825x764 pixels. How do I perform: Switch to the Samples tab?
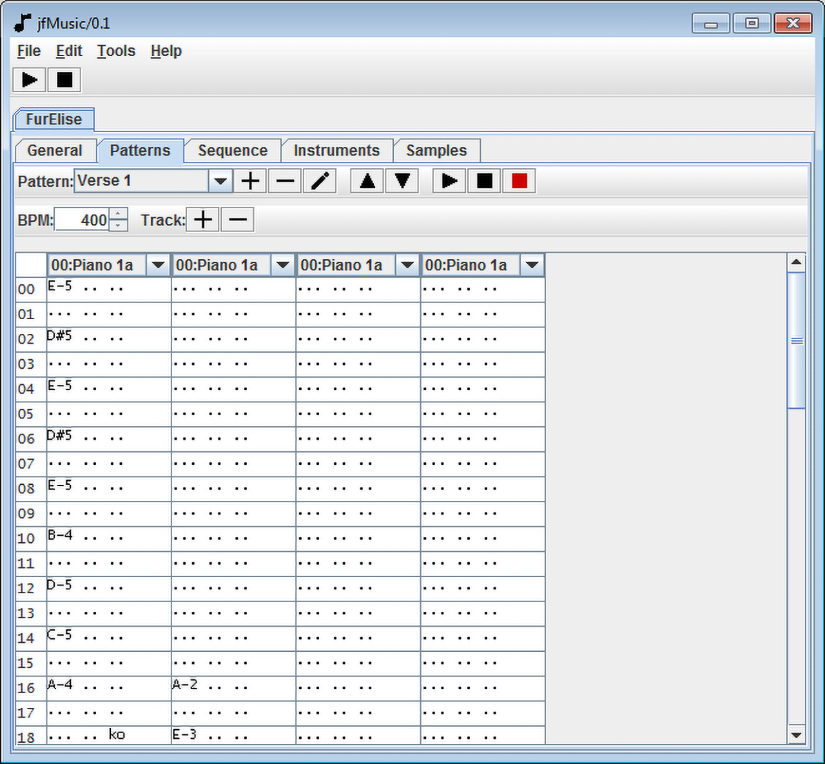point(436,150)
